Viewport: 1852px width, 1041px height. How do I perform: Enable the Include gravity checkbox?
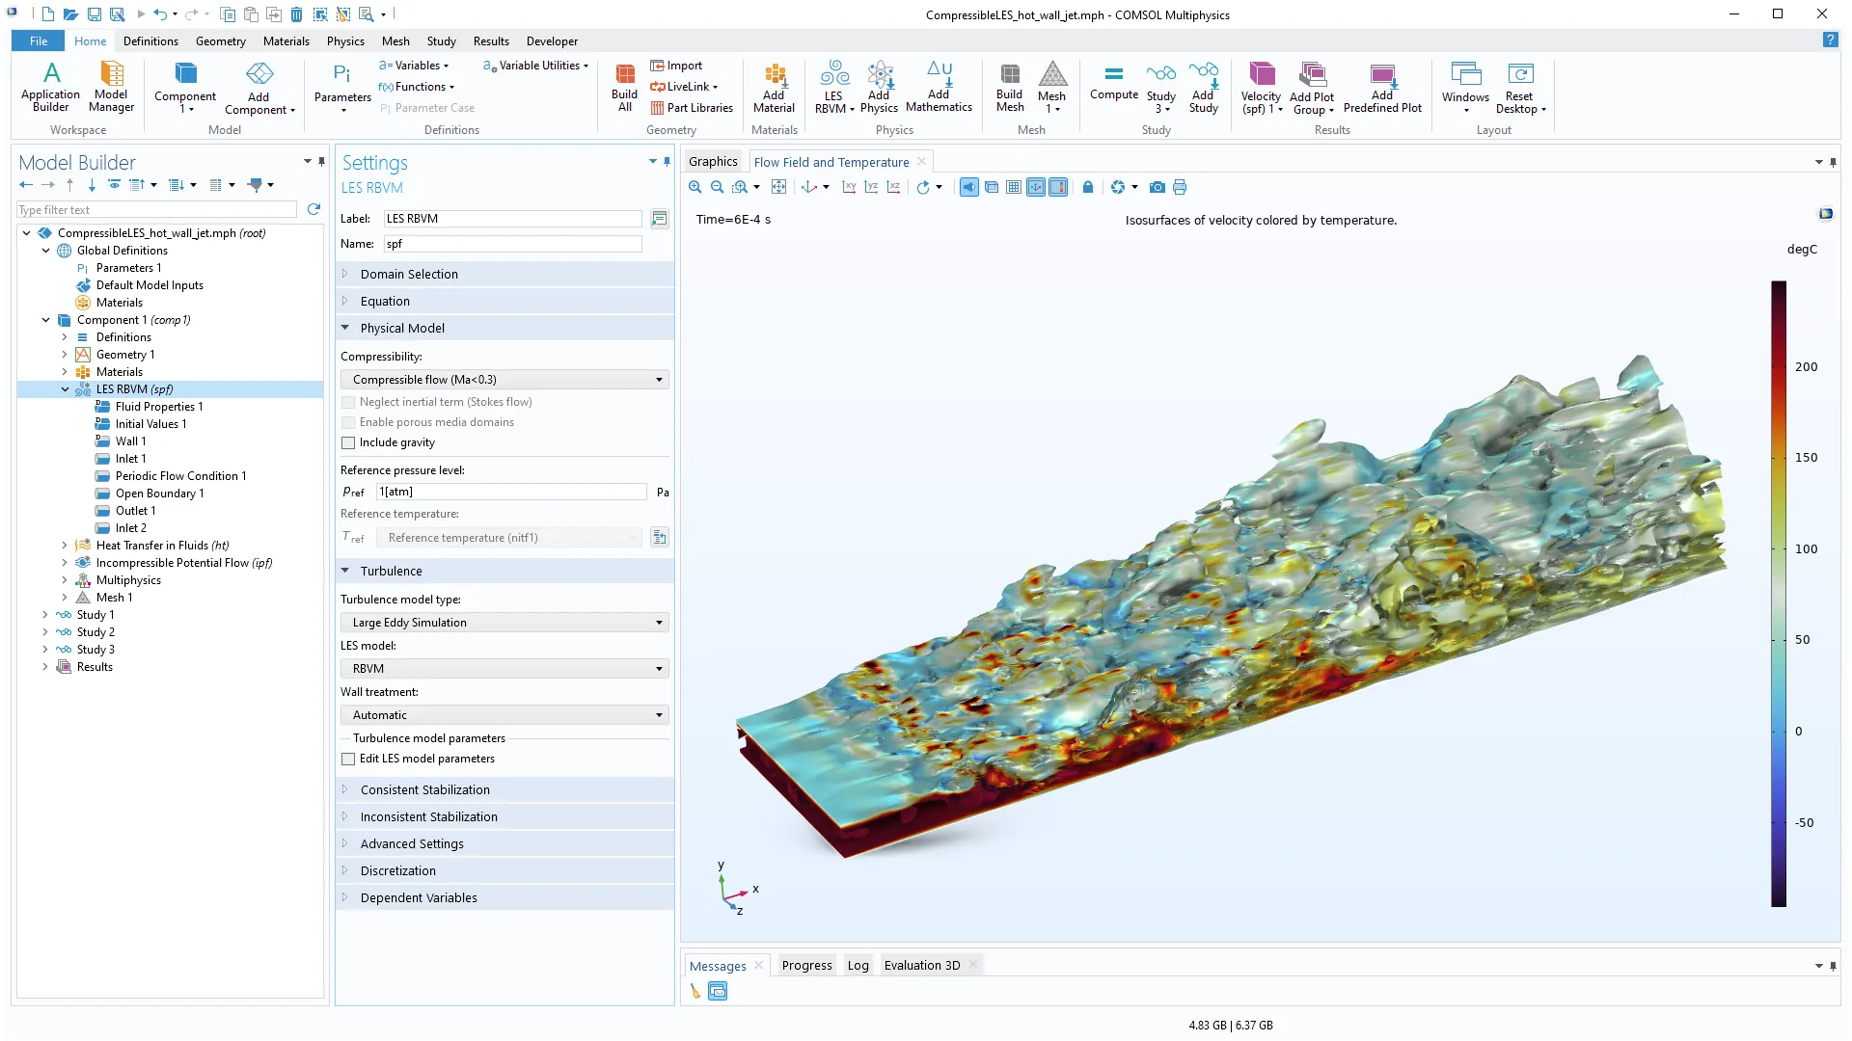pyautogui.click(x=348, y=442)
